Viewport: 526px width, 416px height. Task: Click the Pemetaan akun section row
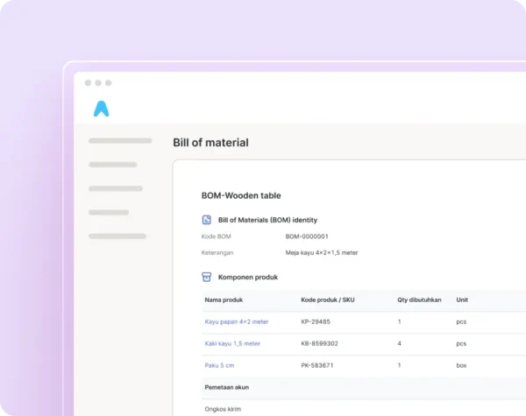[364, 387]
